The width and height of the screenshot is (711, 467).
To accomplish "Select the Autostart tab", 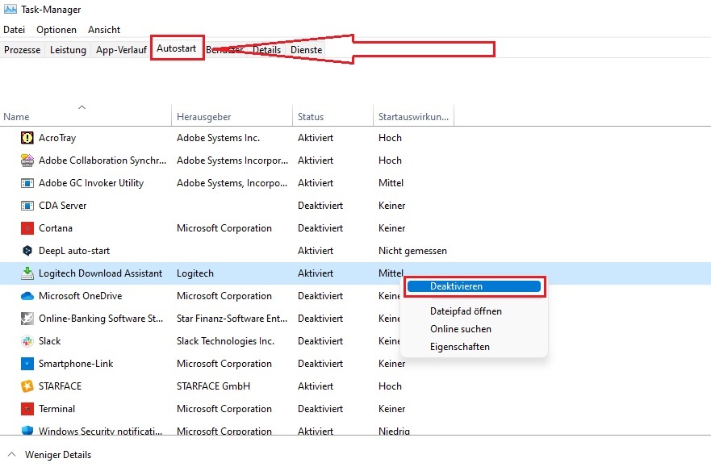I will [x=177, y=48].
